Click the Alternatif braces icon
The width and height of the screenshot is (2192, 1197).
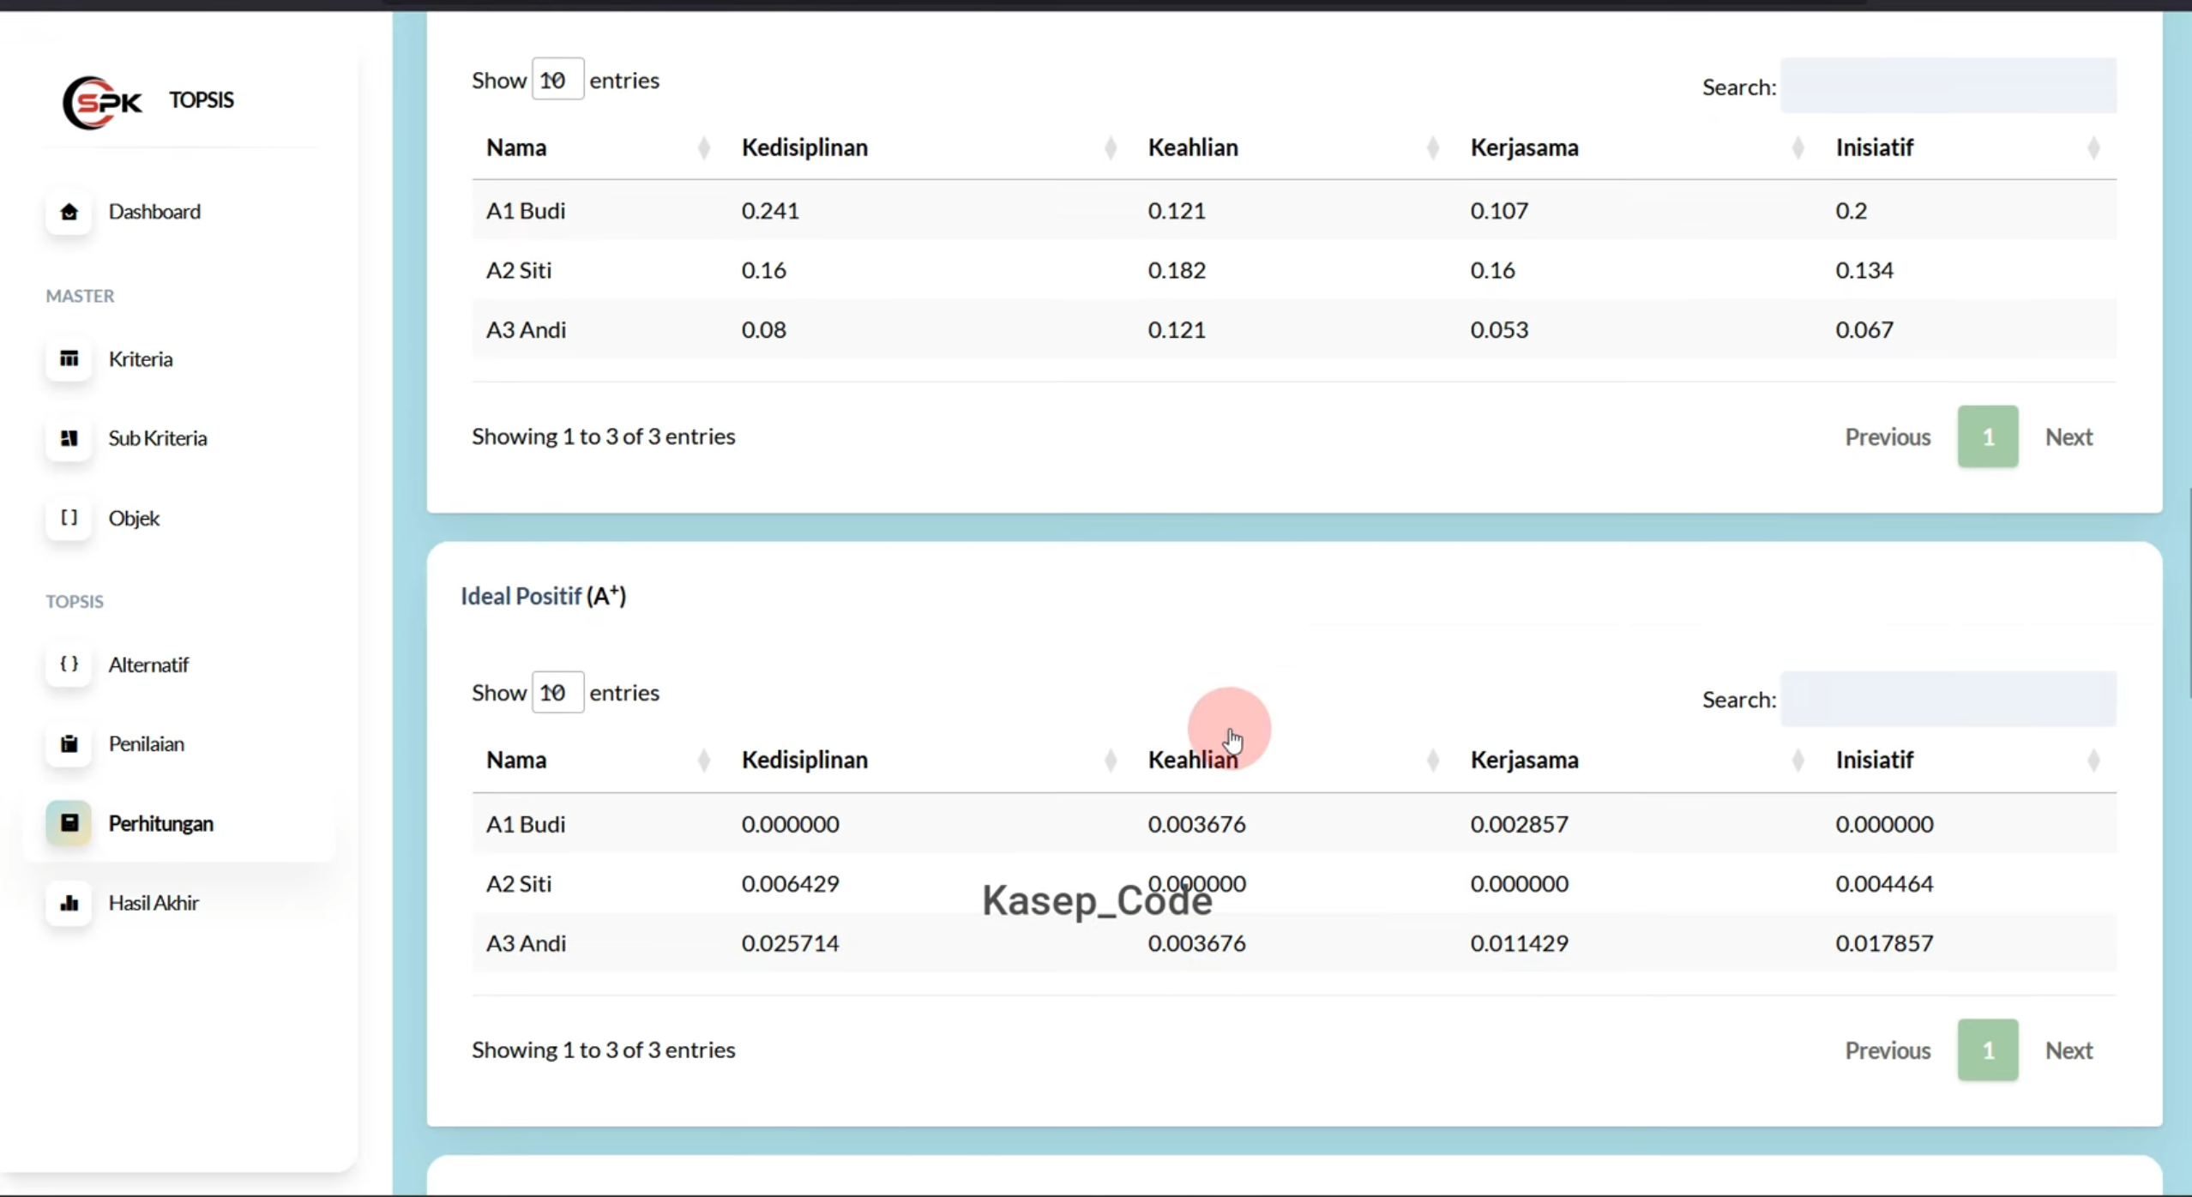(x=69, y=664)
